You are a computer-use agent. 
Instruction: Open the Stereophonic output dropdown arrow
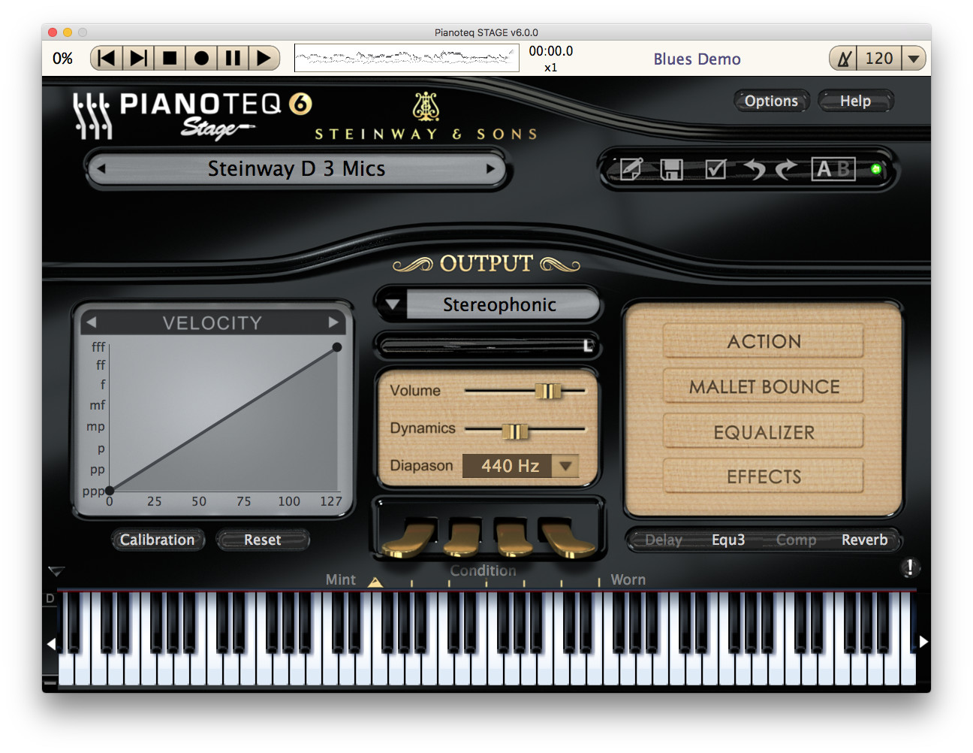[392, 304]
